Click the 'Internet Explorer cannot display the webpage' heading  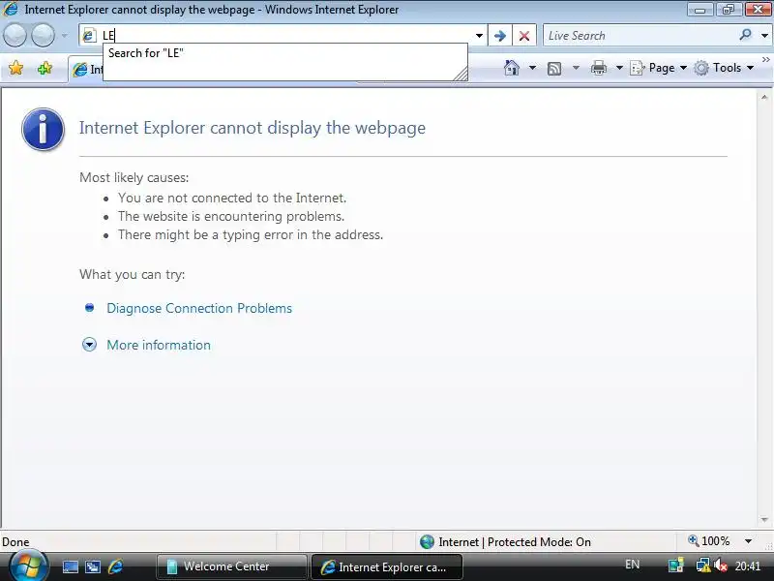253,128
